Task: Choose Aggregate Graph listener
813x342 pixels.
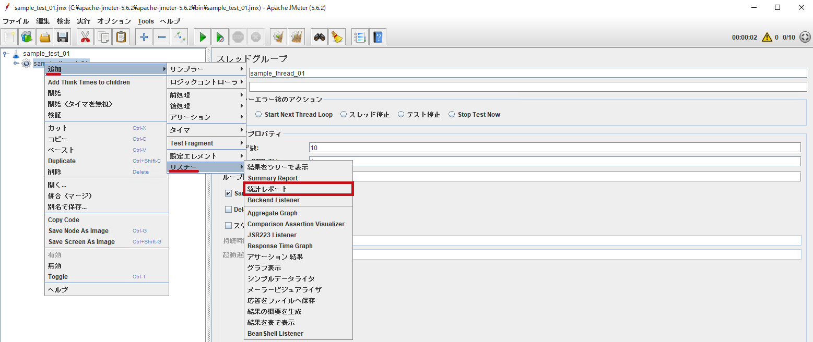Action: 299,213
